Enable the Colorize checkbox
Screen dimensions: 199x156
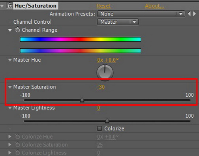(x=99, y=128)
